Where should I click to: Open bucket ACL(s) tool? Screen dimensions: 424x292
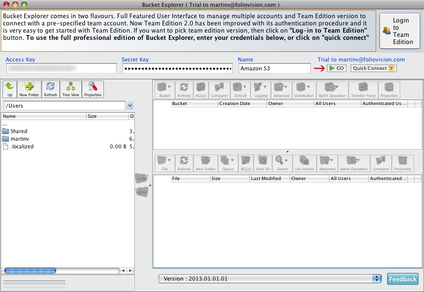coord(201,90)
